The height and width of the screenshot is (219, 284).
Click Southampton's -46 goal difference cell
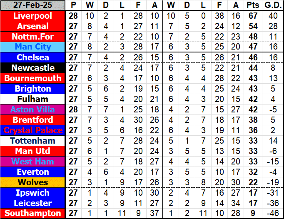click(x=272, y=214)
